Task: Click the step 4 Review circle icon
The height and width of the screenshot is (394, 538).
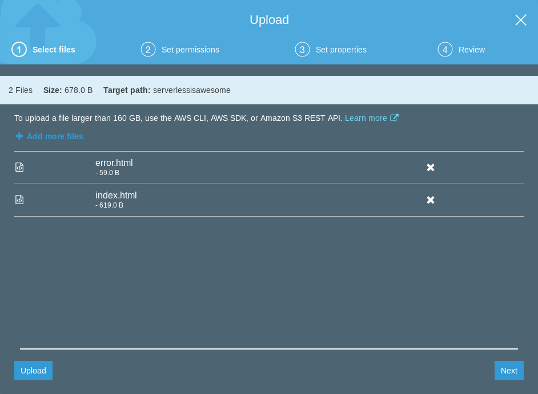Action: pyautogui.click(x=445, y=50)
